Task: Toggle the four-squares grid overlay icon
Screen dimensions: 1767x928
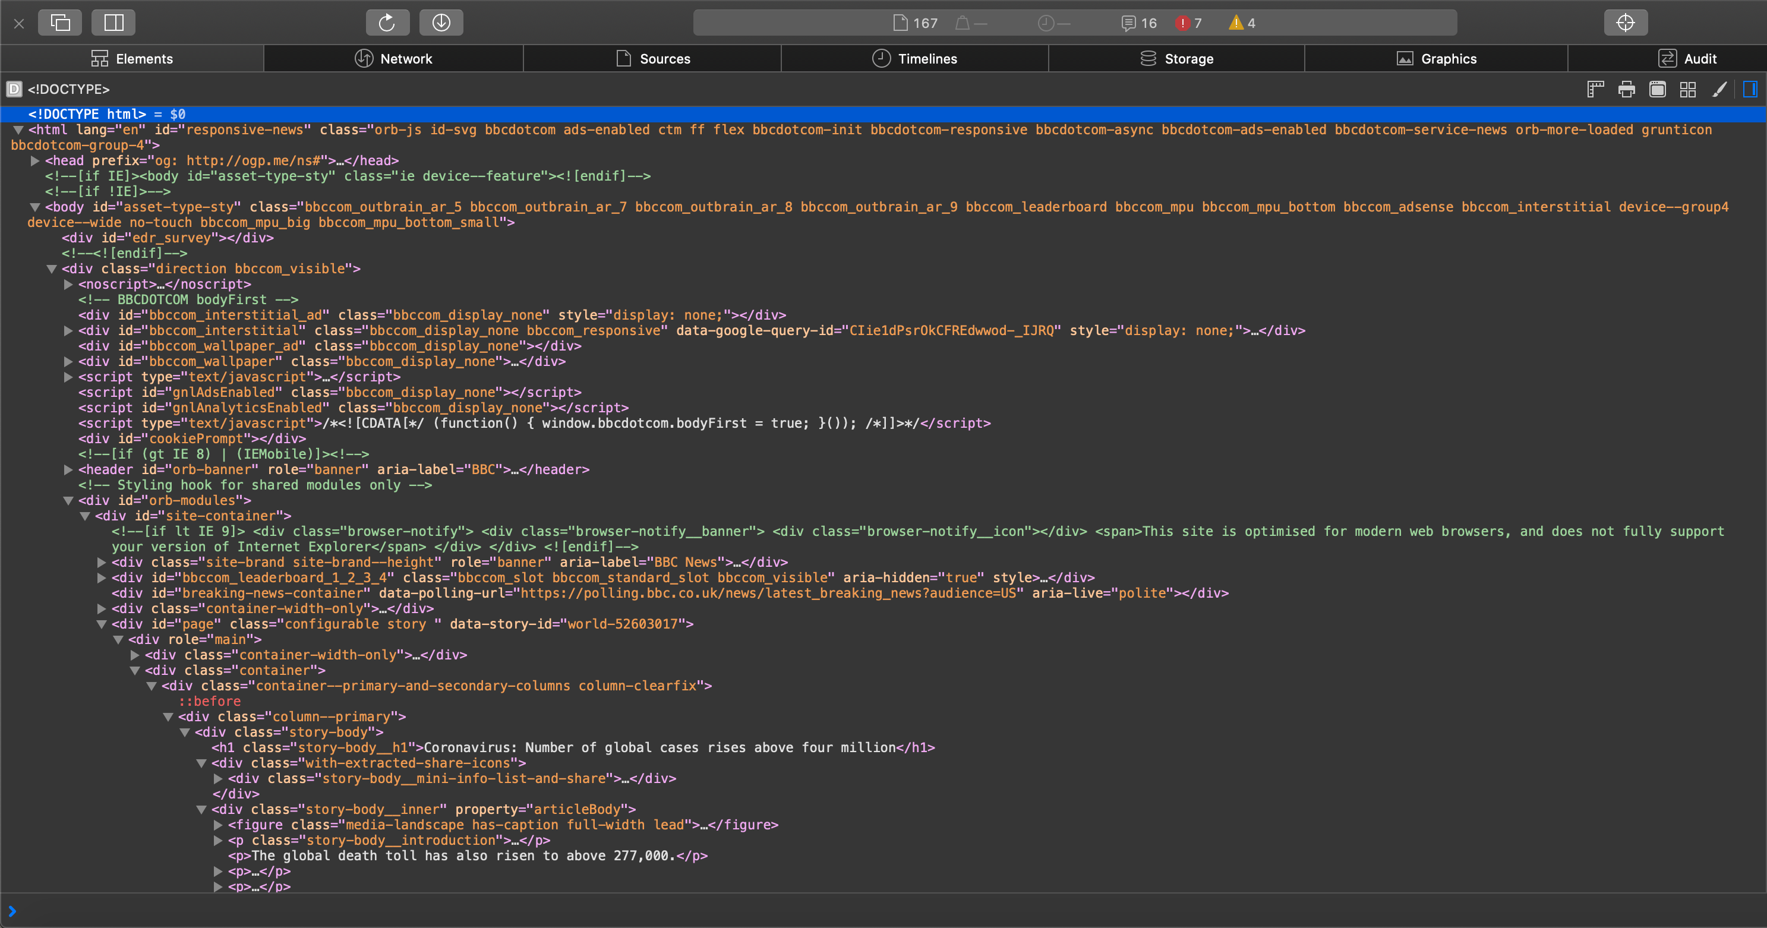Action: point(1688,89)
